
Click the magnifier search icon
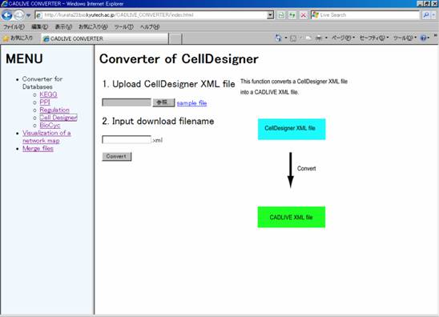tap(426, 15)
